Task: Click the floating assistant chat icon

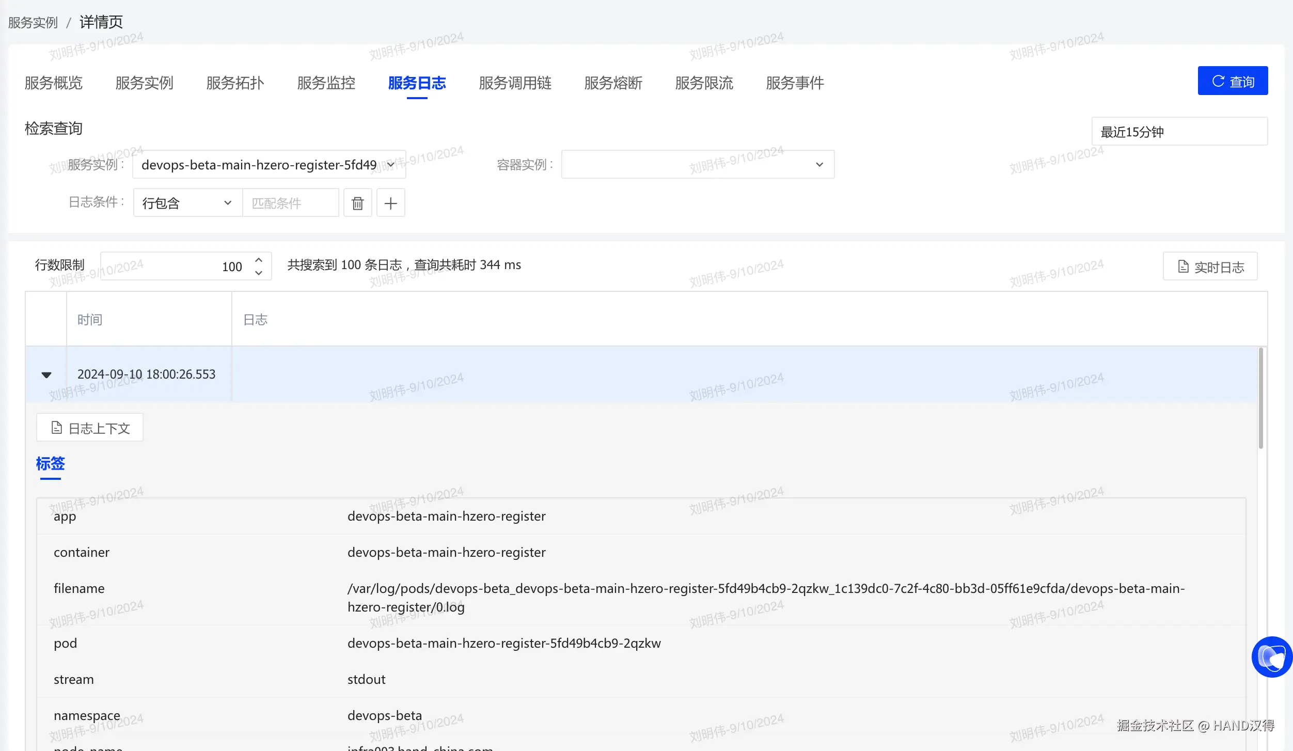Action: [x=1271, y=657]
